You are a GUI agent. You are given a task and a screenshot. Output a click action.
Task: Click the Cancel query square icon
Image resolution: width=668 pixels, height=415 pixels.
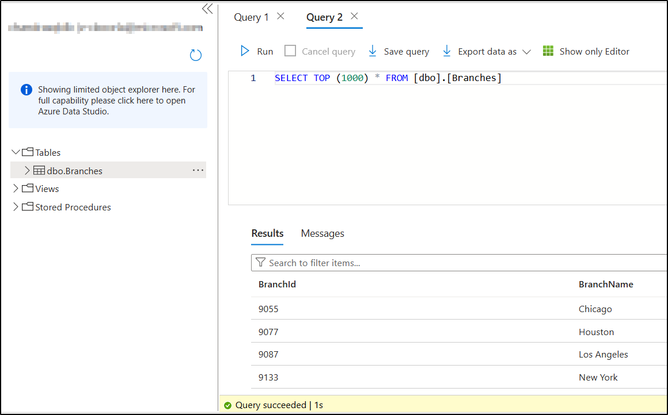290,51
